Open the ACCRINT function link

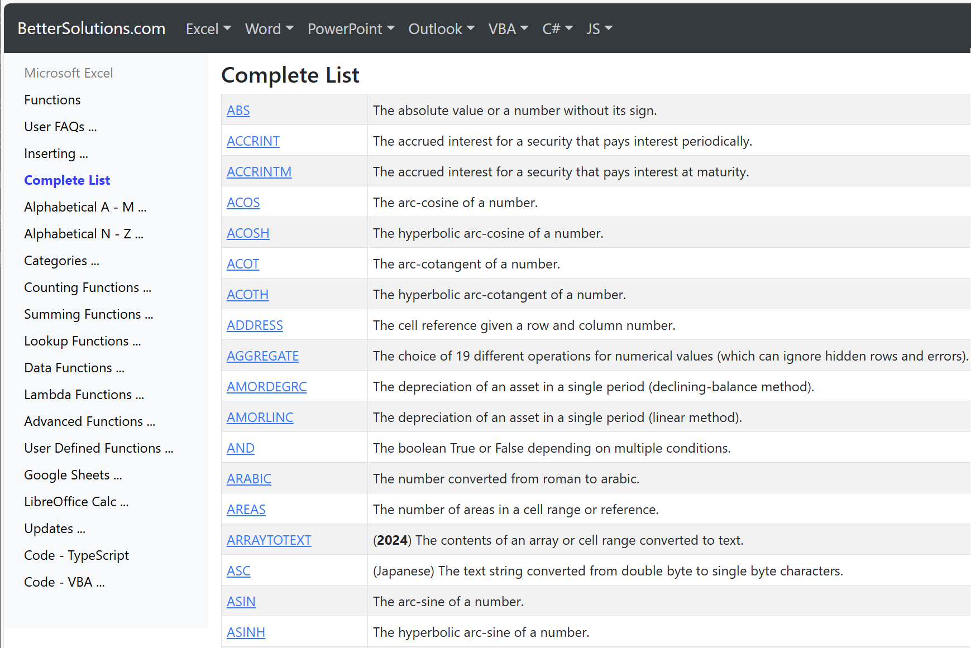[253, 141]
